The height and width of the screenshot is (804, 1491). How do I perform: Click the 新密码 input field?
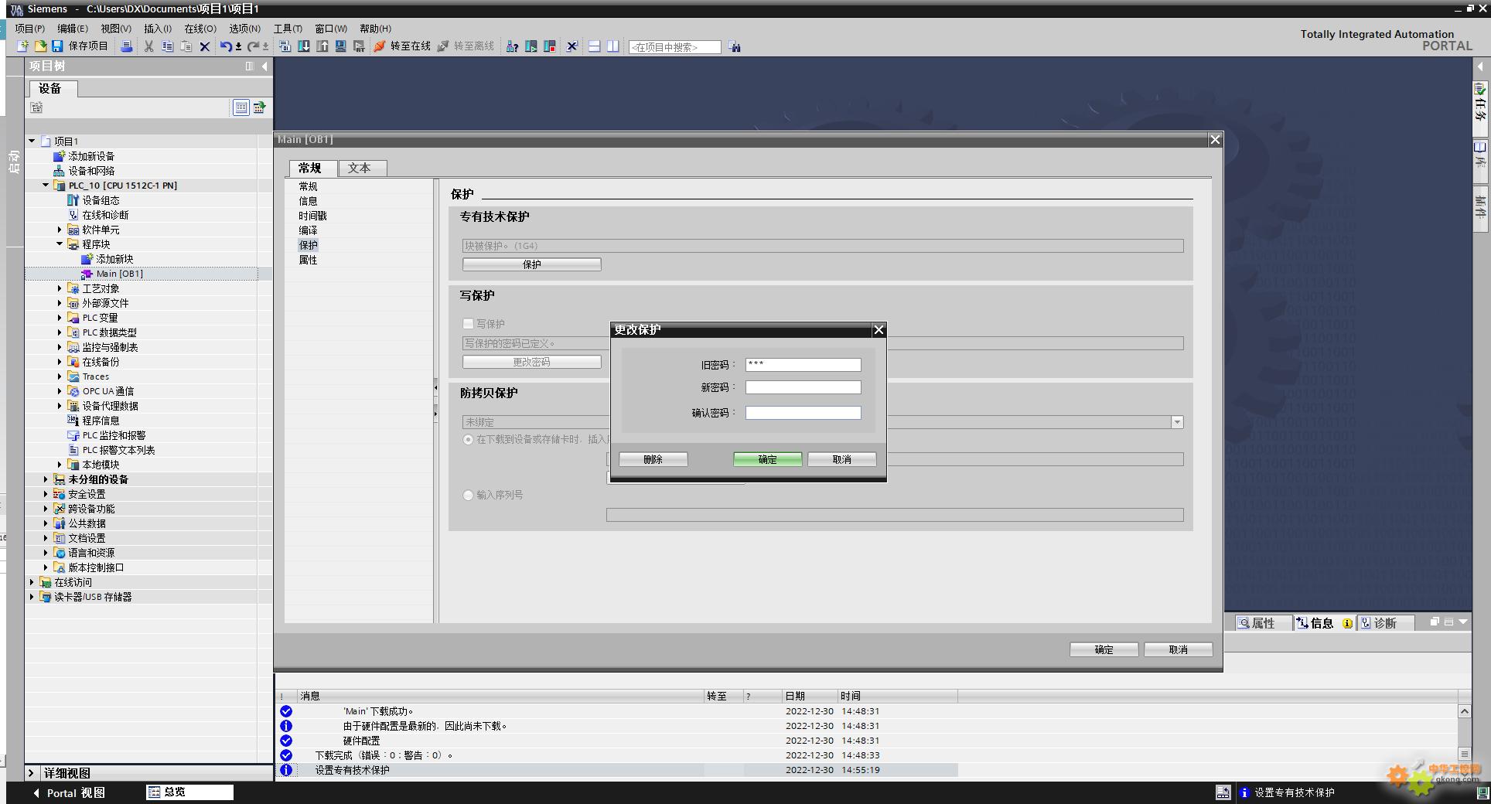tap(803, 387)
